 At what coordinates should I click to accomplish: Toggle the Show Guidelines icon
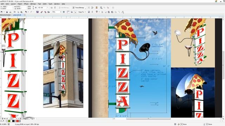(75, 12)
